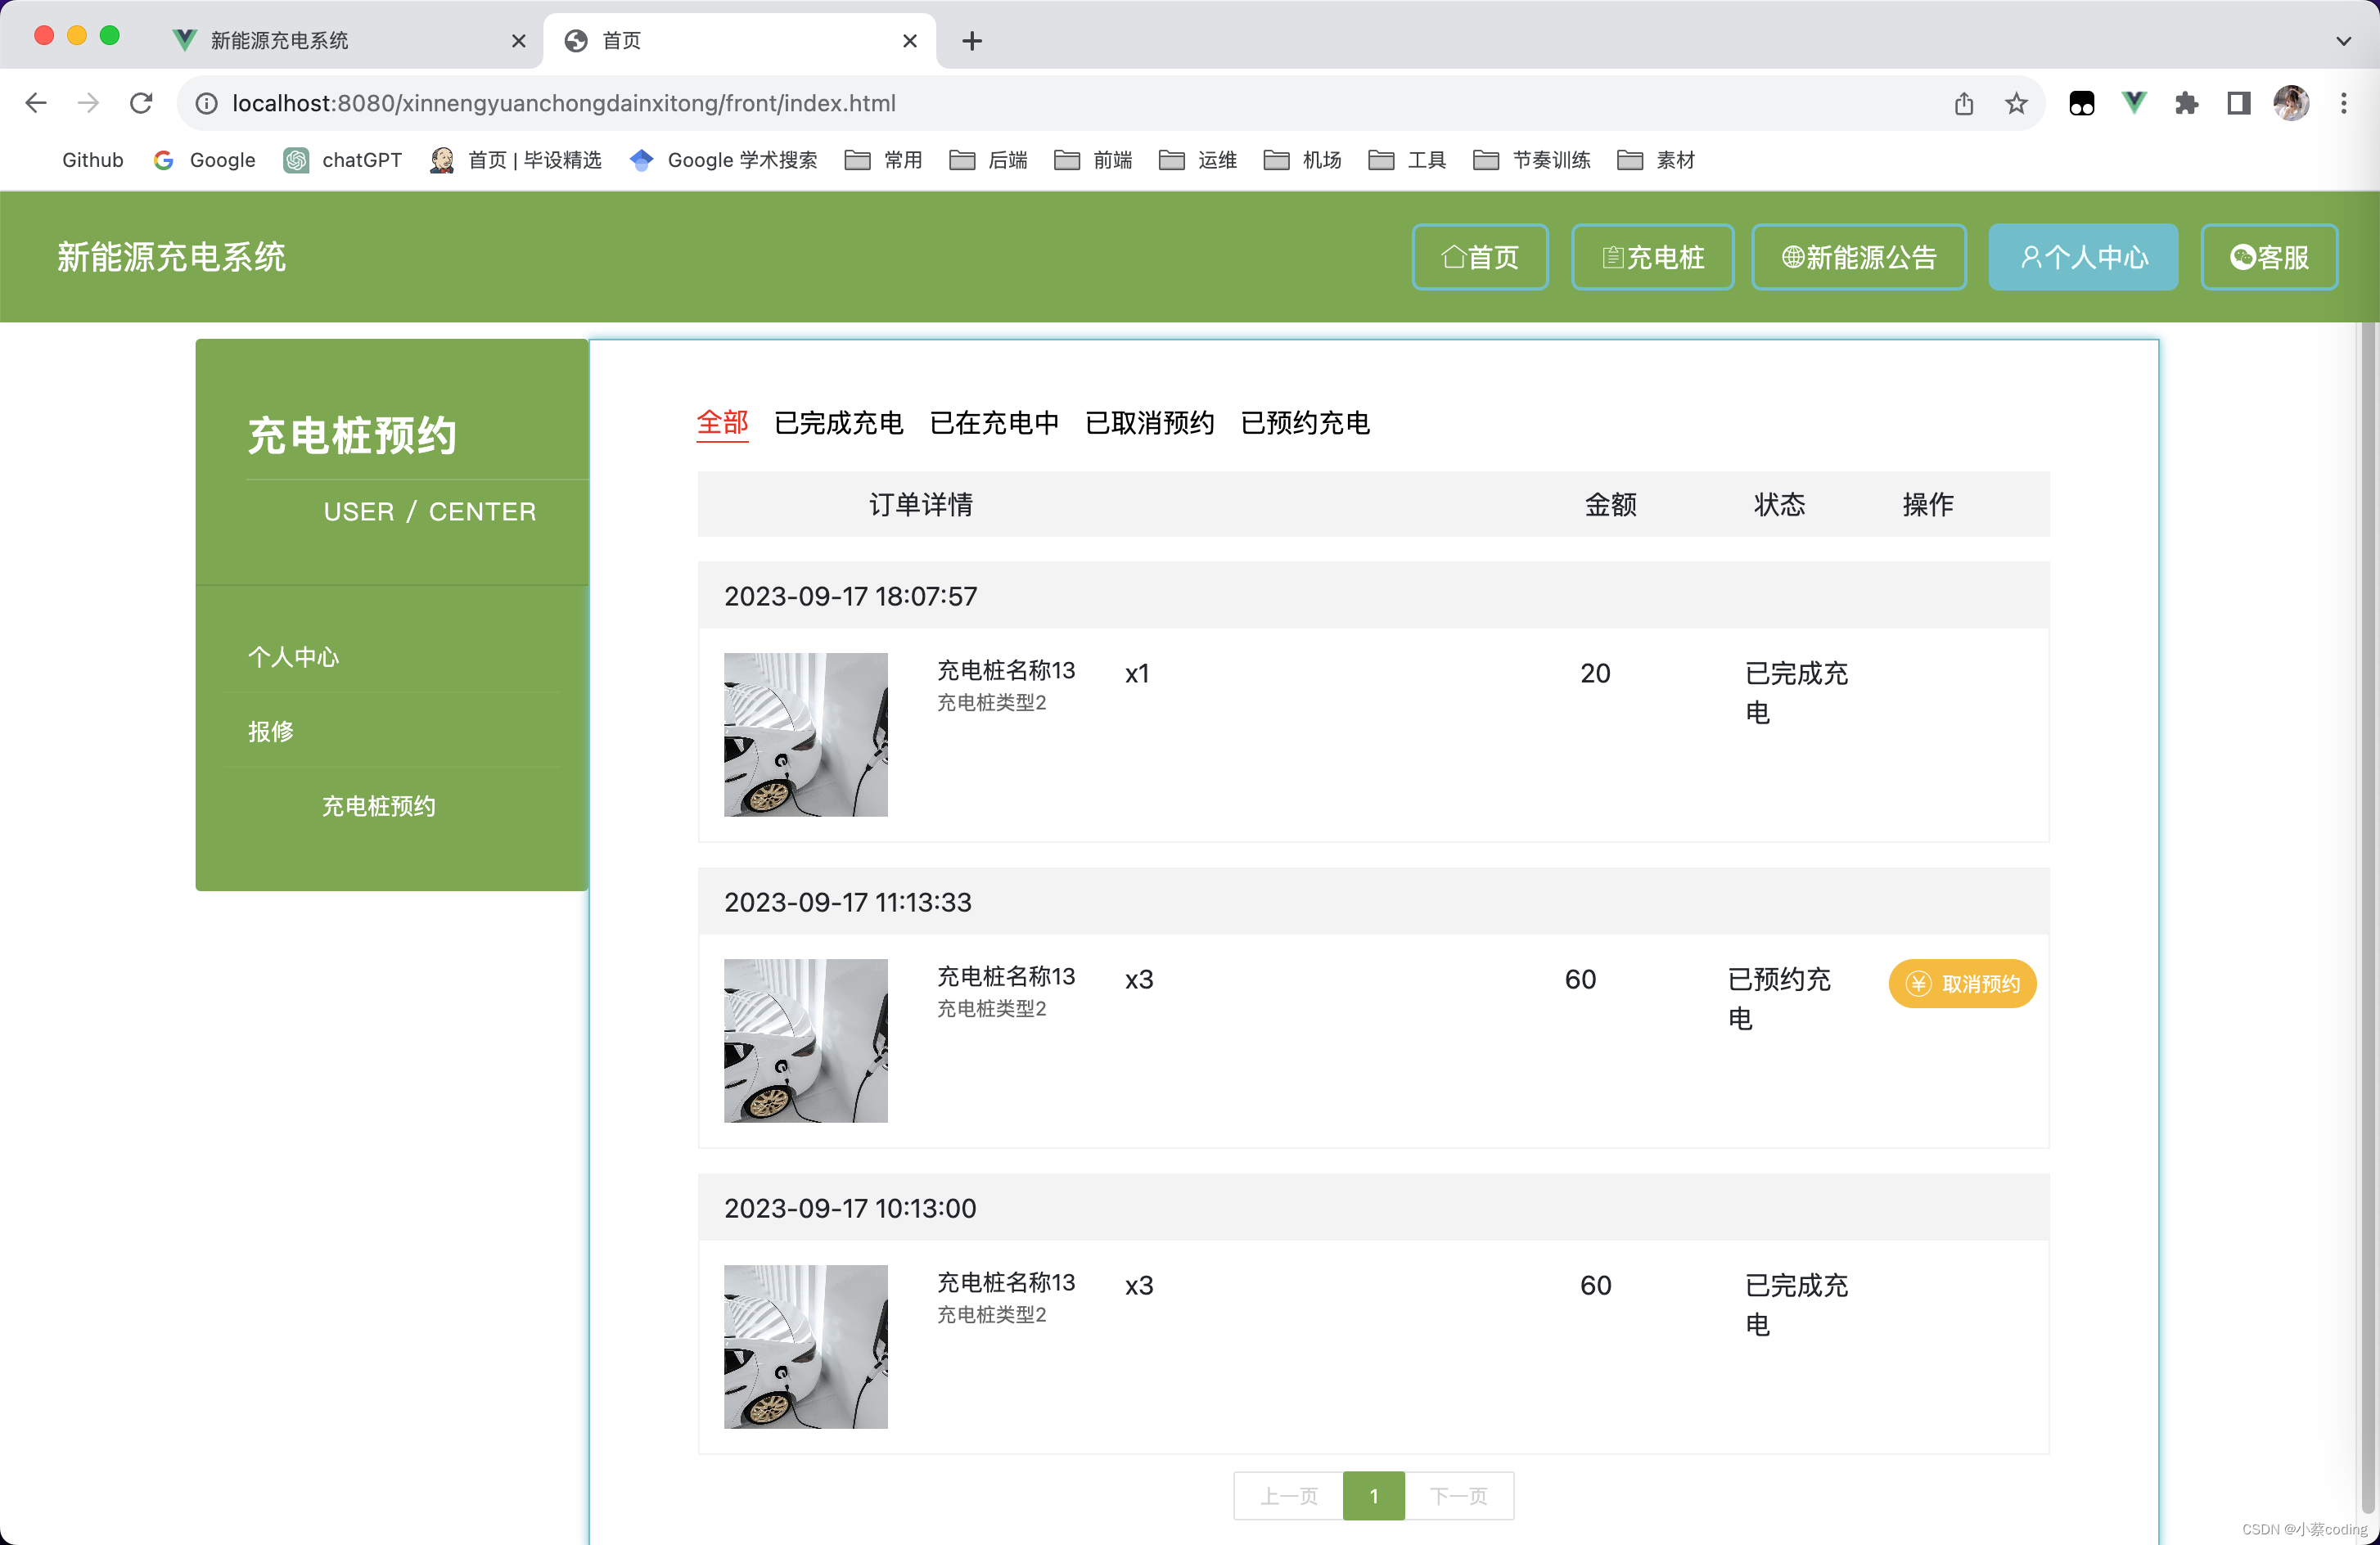Image resolution: width=2380 pixels, height=1545 pixels.
Task: Open the Google bookmark
Action: tap(205, 160)
